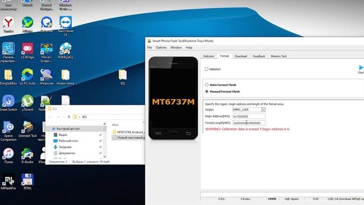Select the mushroom ROM shortcut icon on desktop
364x205 pixels.
coord(65,51)
